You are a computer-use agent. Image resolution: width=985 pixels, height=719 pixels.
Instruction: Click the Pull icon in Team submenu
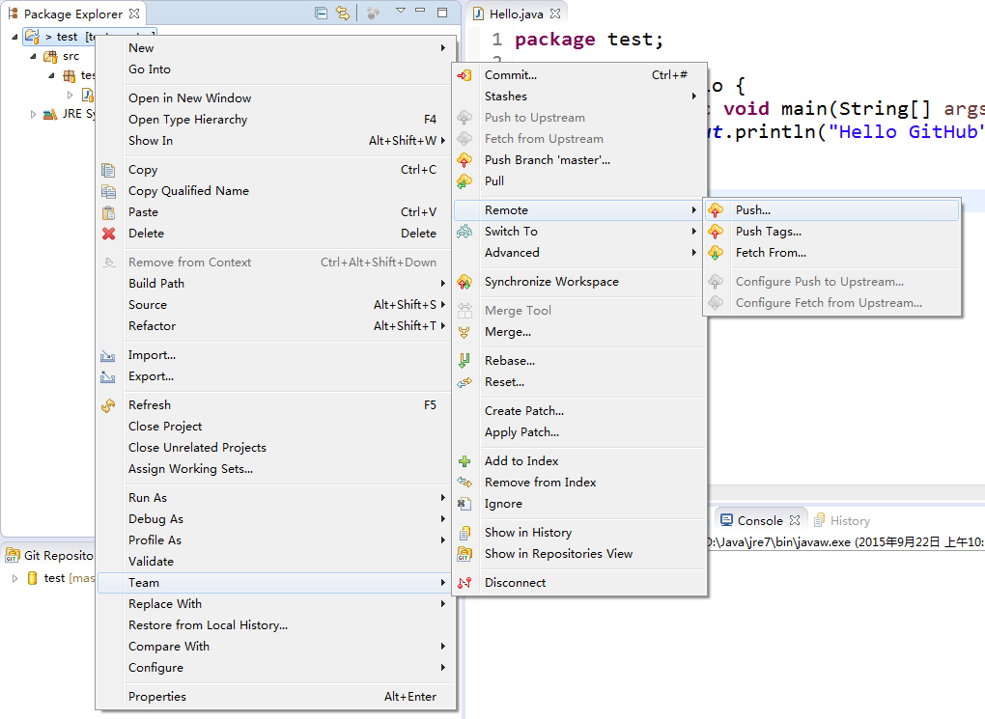(x=464, y=181)
